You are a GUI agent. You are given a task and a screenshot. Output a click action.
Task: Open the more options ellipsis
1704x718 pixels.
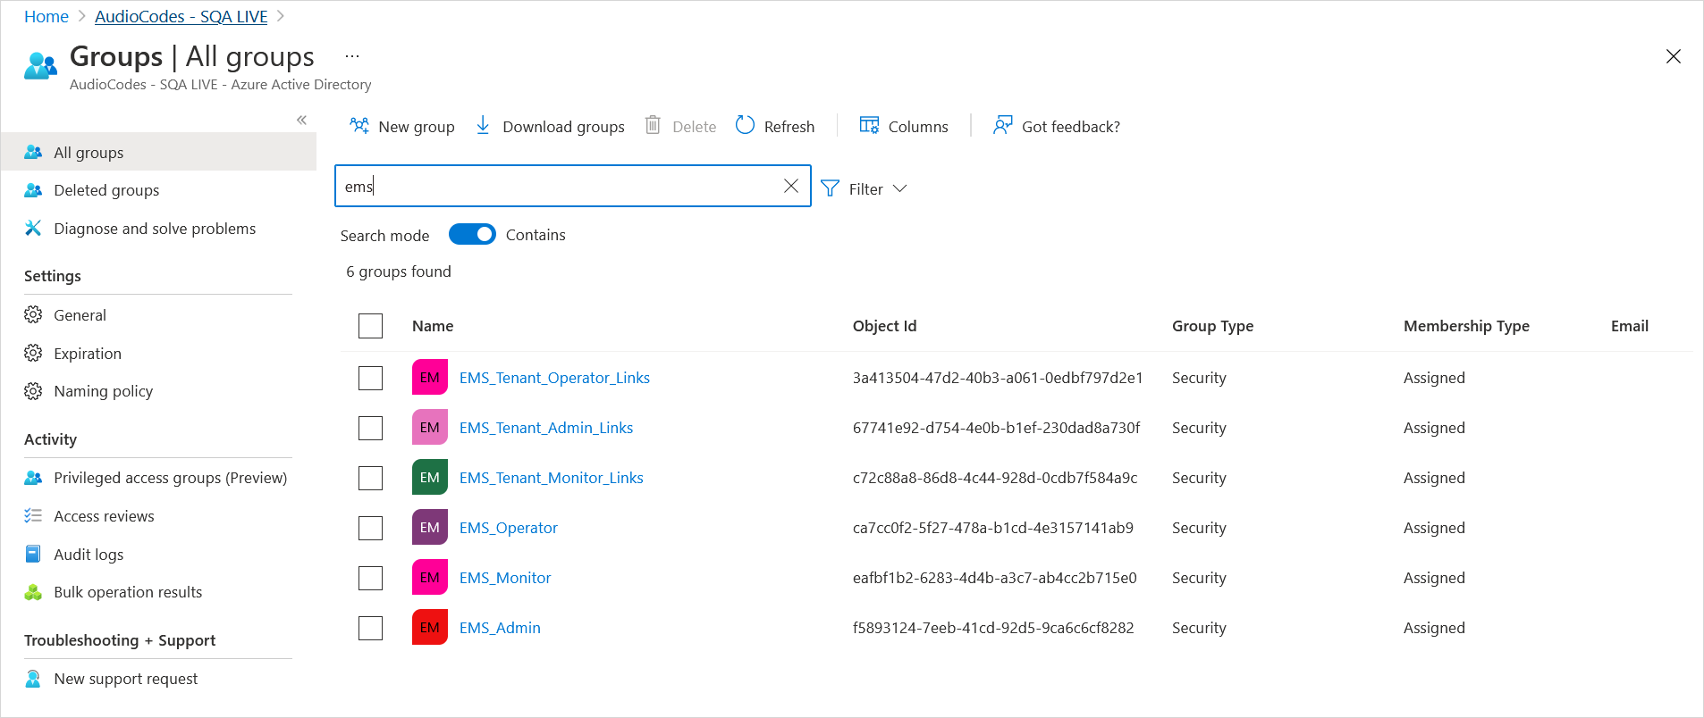pyautogui.click(x=352, y=56)
